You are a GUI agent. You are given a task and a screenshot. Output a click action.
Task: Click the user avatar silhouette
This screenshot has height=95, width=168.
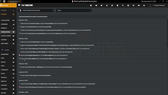(150, 5)
